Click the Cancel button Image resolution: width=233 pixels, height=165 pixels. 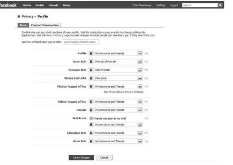pyautogui.click(x=104, y=158)
